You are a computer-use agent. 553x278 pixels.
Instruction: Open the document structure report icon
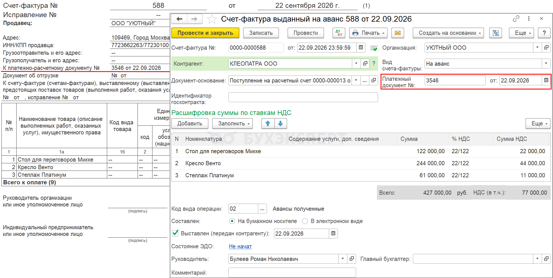pyautogui.click(x=496, y=33)
